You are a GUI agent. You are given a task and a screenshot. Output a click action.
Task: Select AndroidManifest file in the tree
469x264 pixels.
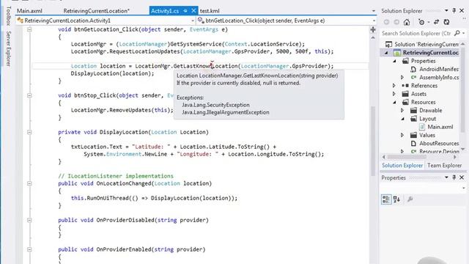click(x=439, y=69)
